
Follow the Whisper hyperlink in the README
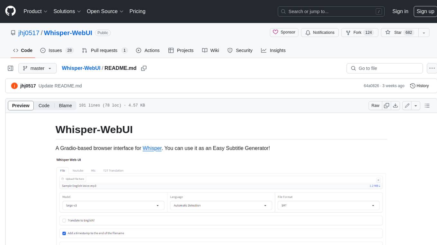(152, 148)
